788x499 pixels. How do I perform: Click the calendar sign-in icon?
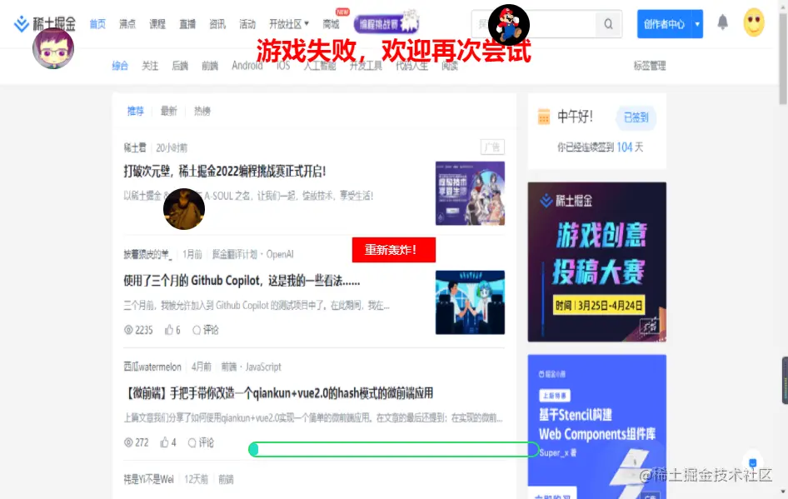click(544, 117)
